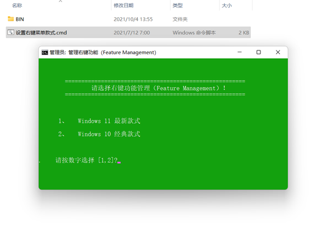The height and width of the screenshot is (231, 336).
Task: Toggle sort direction arrow above 名称
Action: [60, 1]
